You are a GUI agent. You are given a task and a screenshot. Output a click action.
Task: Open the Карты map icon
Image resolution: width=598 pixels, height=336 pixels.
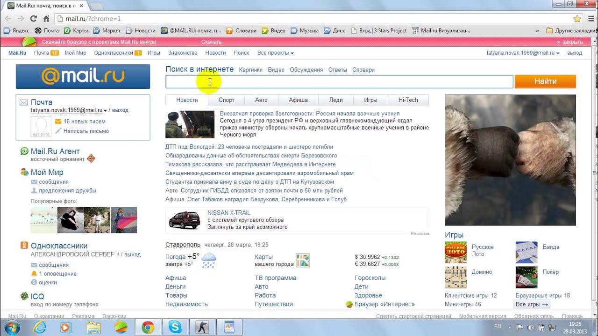click(x=303, y=260)
